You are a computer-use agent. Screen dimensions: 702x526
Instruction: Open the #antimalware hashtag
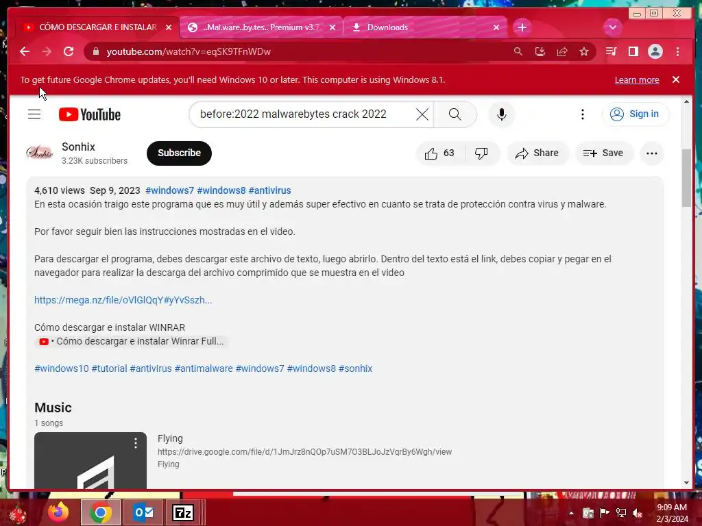(x=203, y=368)
